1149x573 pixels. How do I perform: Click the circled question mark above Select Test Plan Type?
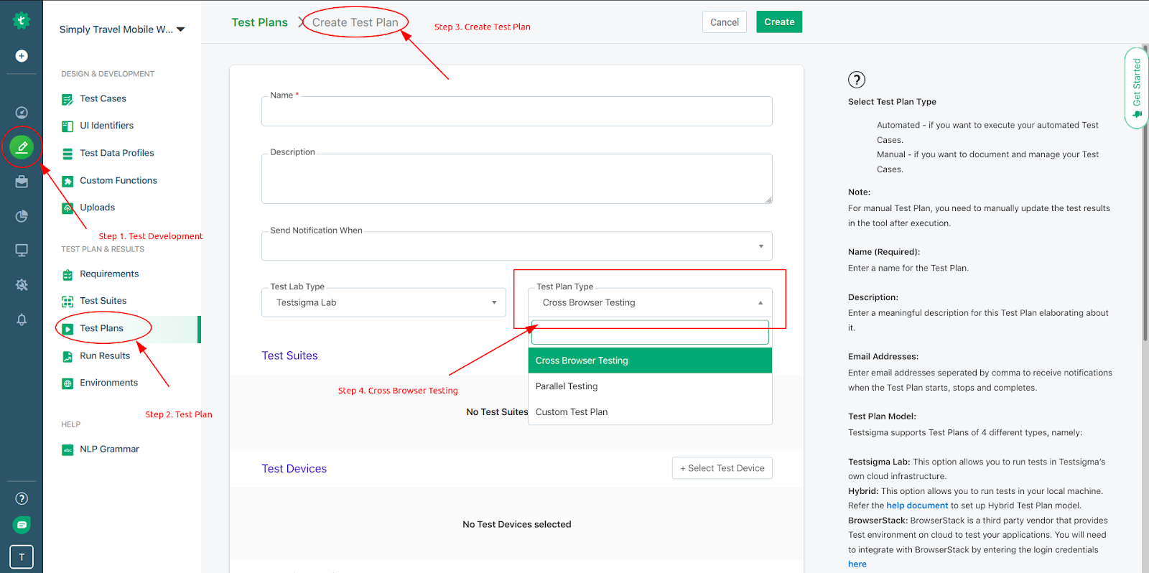(857, 80)
